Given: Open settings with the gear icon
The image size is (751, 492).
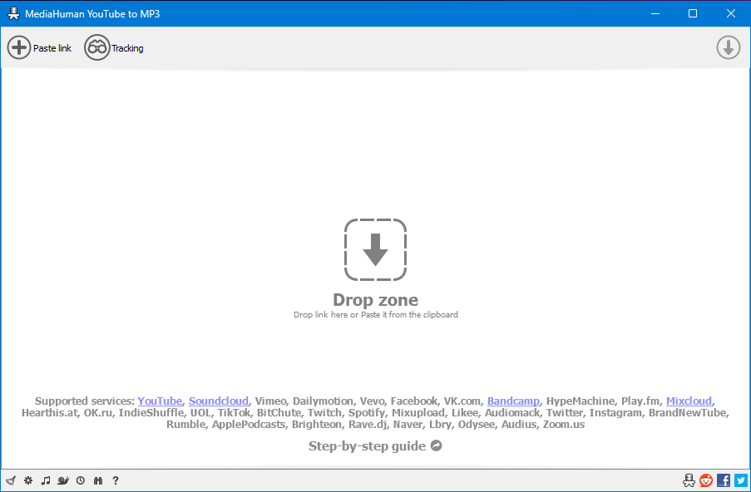Looking at the screenshot, I should [28, 480].
